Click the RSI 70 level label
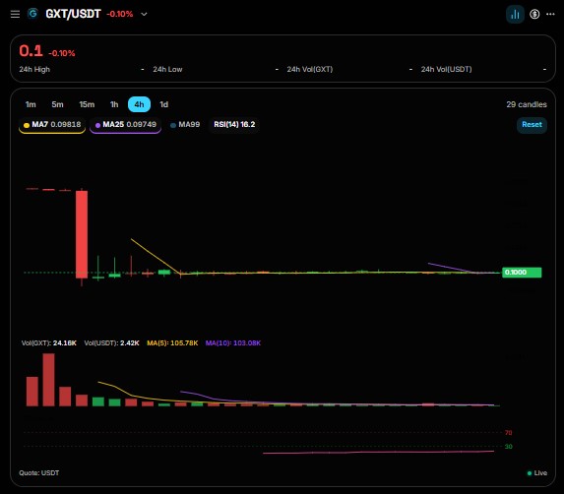564x494 pixels. click(508, 433)
